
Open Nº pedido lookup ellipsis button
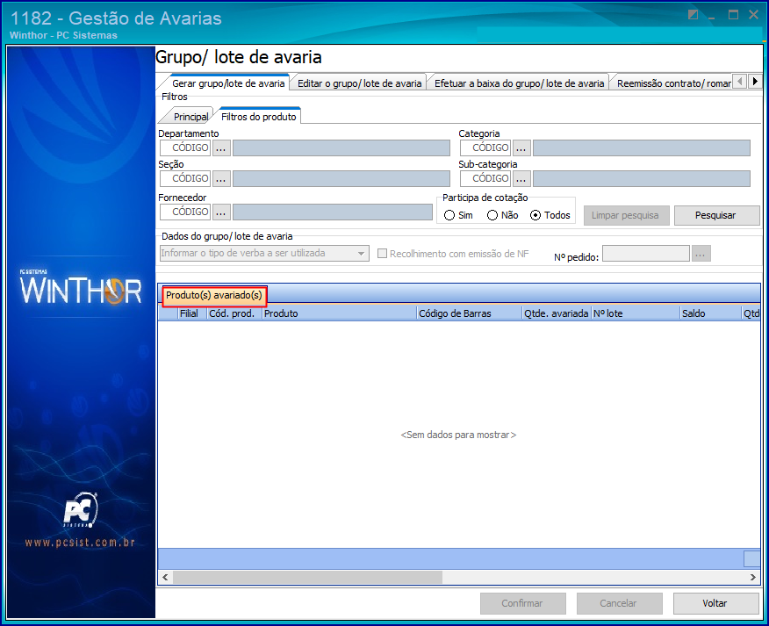click(701, 254)
